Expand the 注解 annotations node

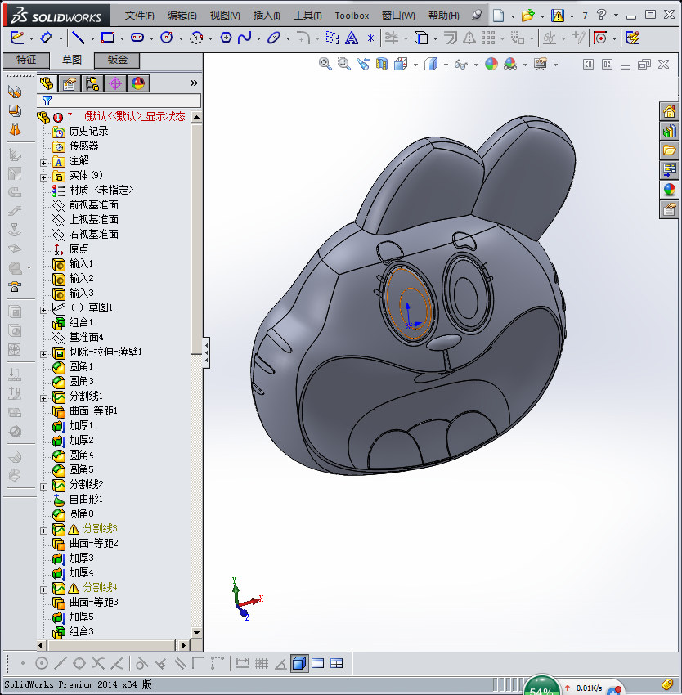pos(43,163)
